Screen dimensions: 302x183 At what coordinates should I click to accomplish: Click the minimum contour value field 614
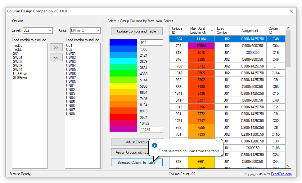[x=151, y=42]
